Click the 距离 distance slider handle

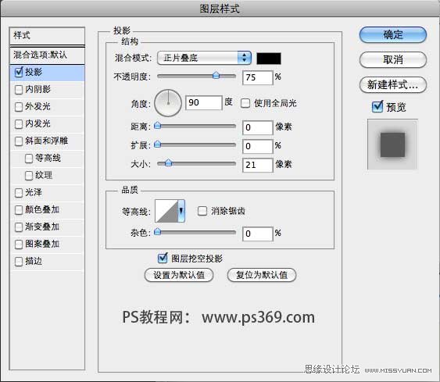pos(158,125)
